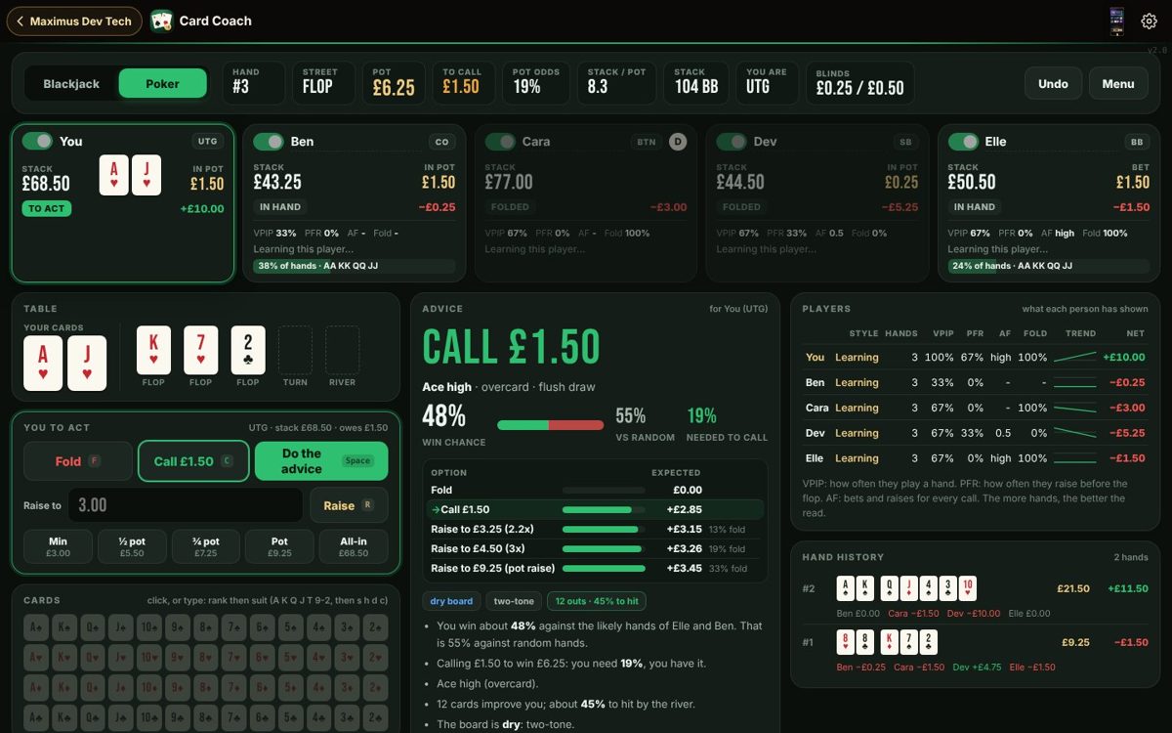
Task: Click Cara's dealer D button badge
Action: point(678,142)
